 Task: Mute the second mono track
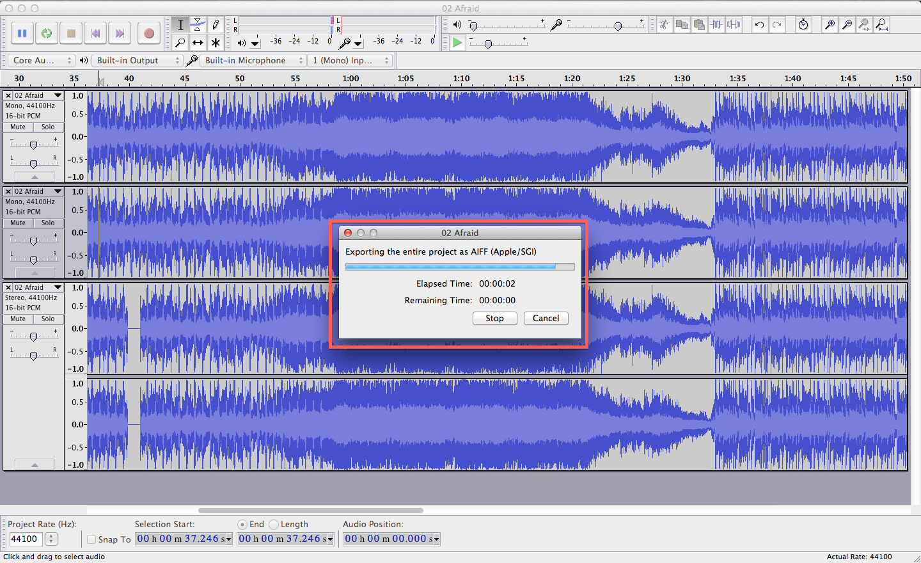(x=18, y=223)
